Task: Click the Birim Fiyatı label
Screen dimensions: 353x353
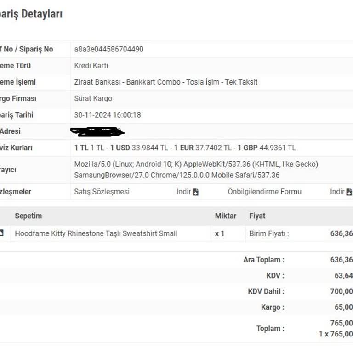Action: [x=269, y=233]
